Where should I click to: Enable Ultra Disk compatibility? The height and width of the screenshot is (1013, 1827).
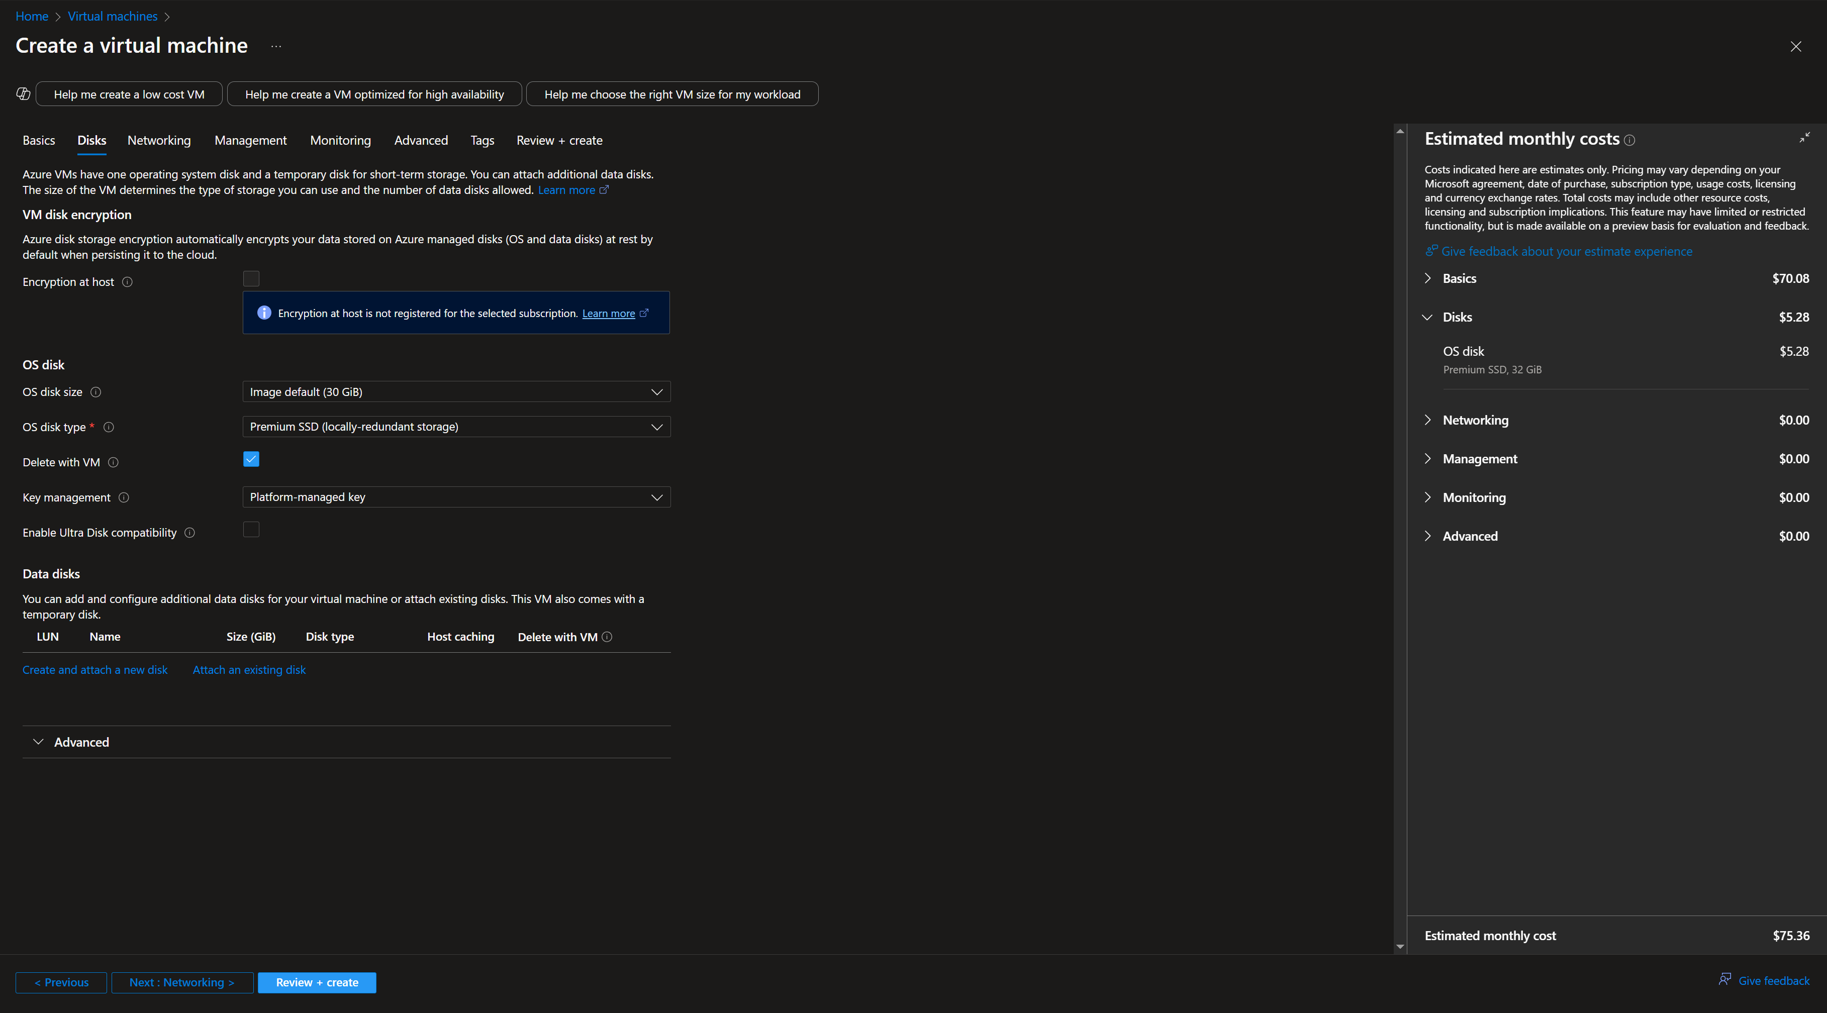(250, 530)
